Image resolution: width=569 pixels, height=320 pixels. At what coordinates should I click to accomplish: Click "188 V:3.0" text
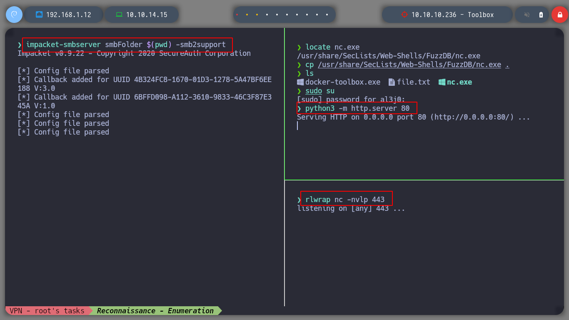pyautogui.click(x=36, y=88)
